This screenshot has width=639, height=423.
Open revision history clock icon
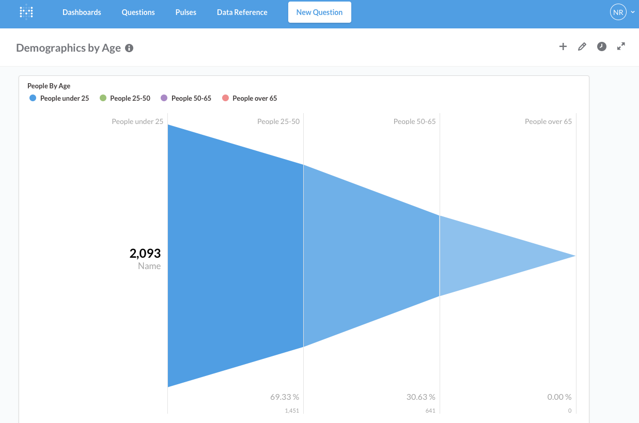click(602, 46)
